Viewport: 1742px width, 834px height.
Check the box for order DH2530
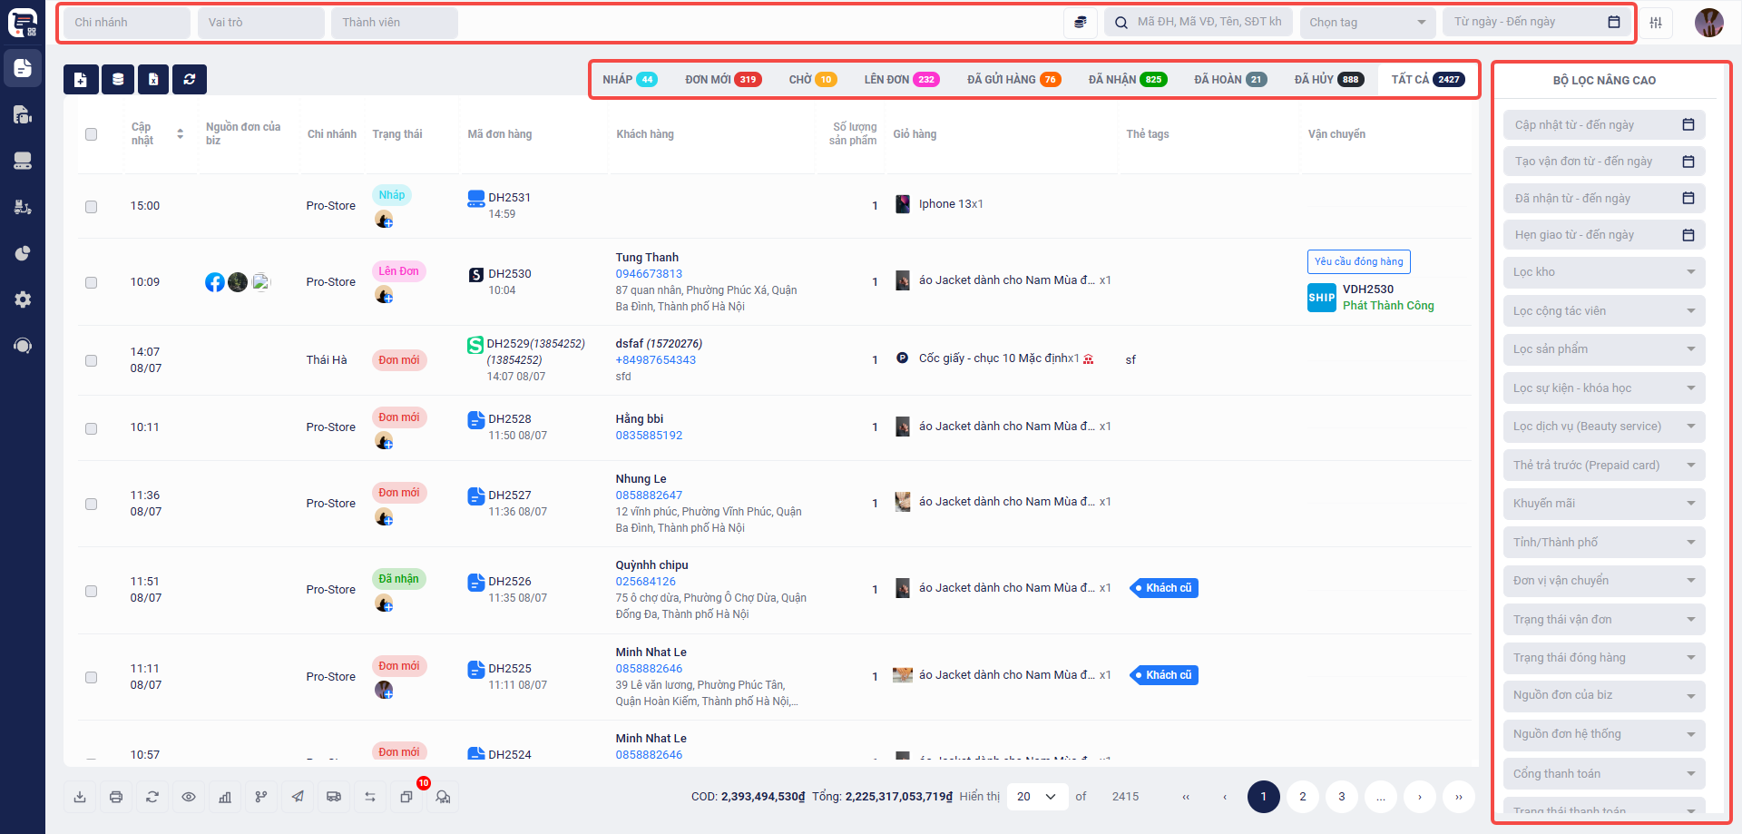tap(91, 282)
